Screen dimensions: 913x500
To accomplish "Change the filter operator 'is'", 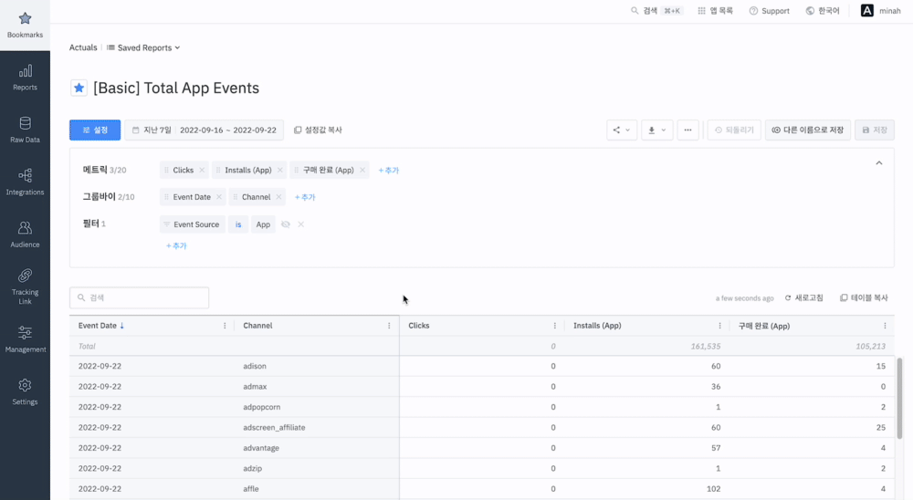I will (x=238, y=224).
